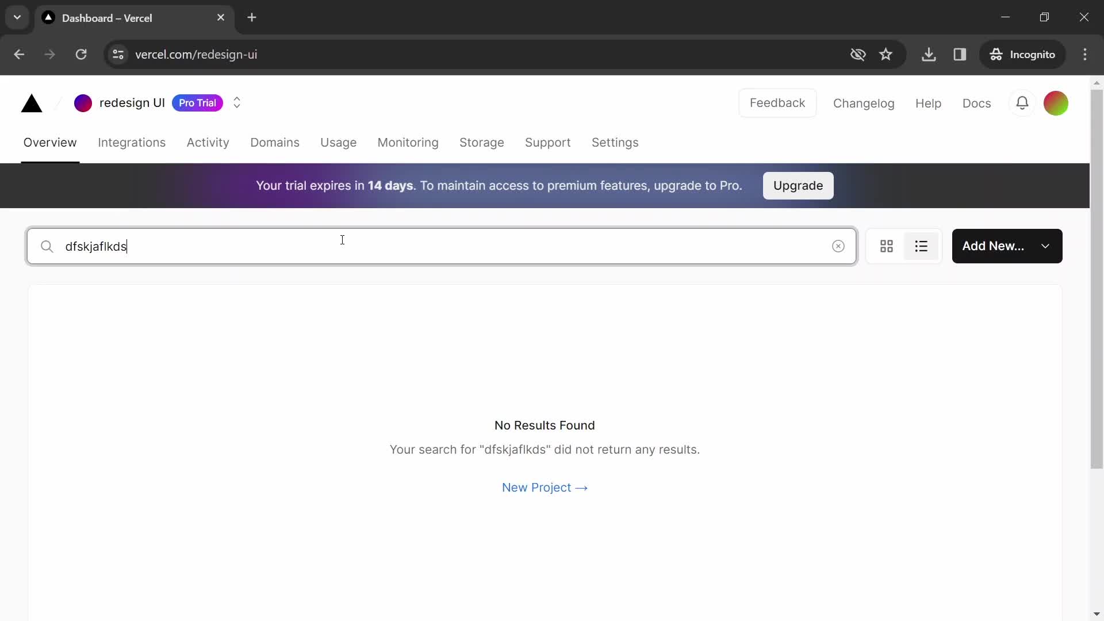Toggle the bookmark star icon
Image resolution: width=1104 pixels, height=621 pixels.
887,55
